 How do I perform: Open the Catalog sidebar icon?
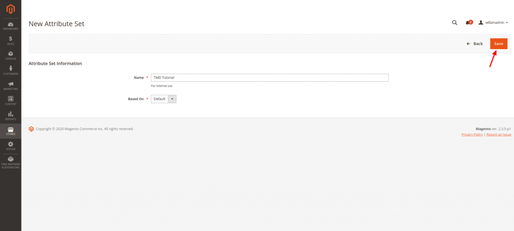pyautogui.click(x=11, y=56)
